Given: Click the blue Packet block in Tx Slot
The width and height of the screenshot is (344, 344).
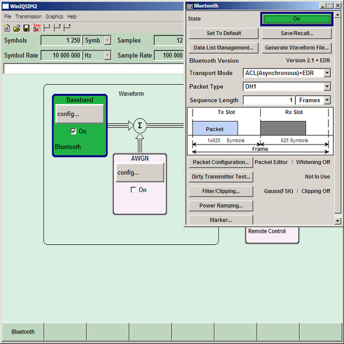Looking at the screenshot, I should tap(215, 128).
